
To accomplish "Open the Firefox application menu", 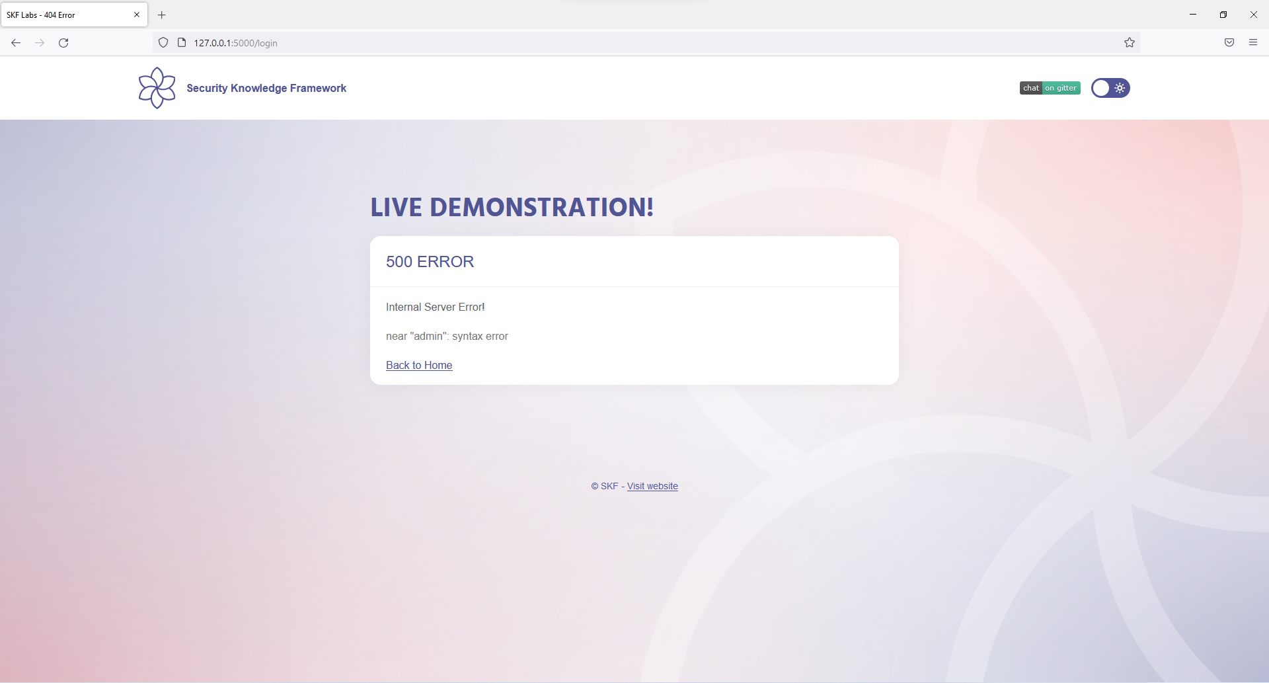I will 1253,43.
